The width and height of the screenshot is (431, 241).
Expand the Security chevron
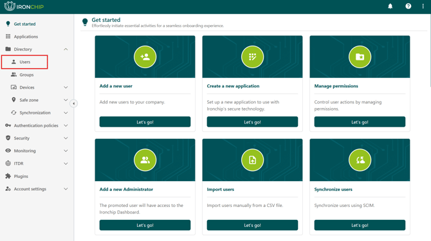(66, 138)
